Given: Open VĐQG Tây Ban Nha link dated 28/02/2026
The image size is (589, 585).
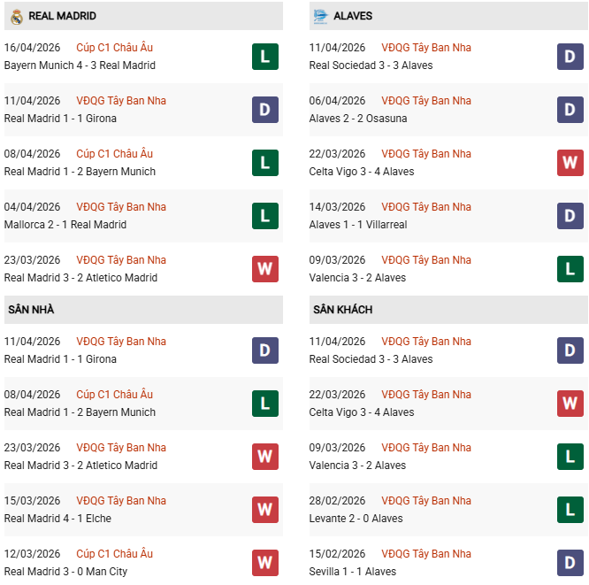Looking at the screenshot, I should [426, 501].
